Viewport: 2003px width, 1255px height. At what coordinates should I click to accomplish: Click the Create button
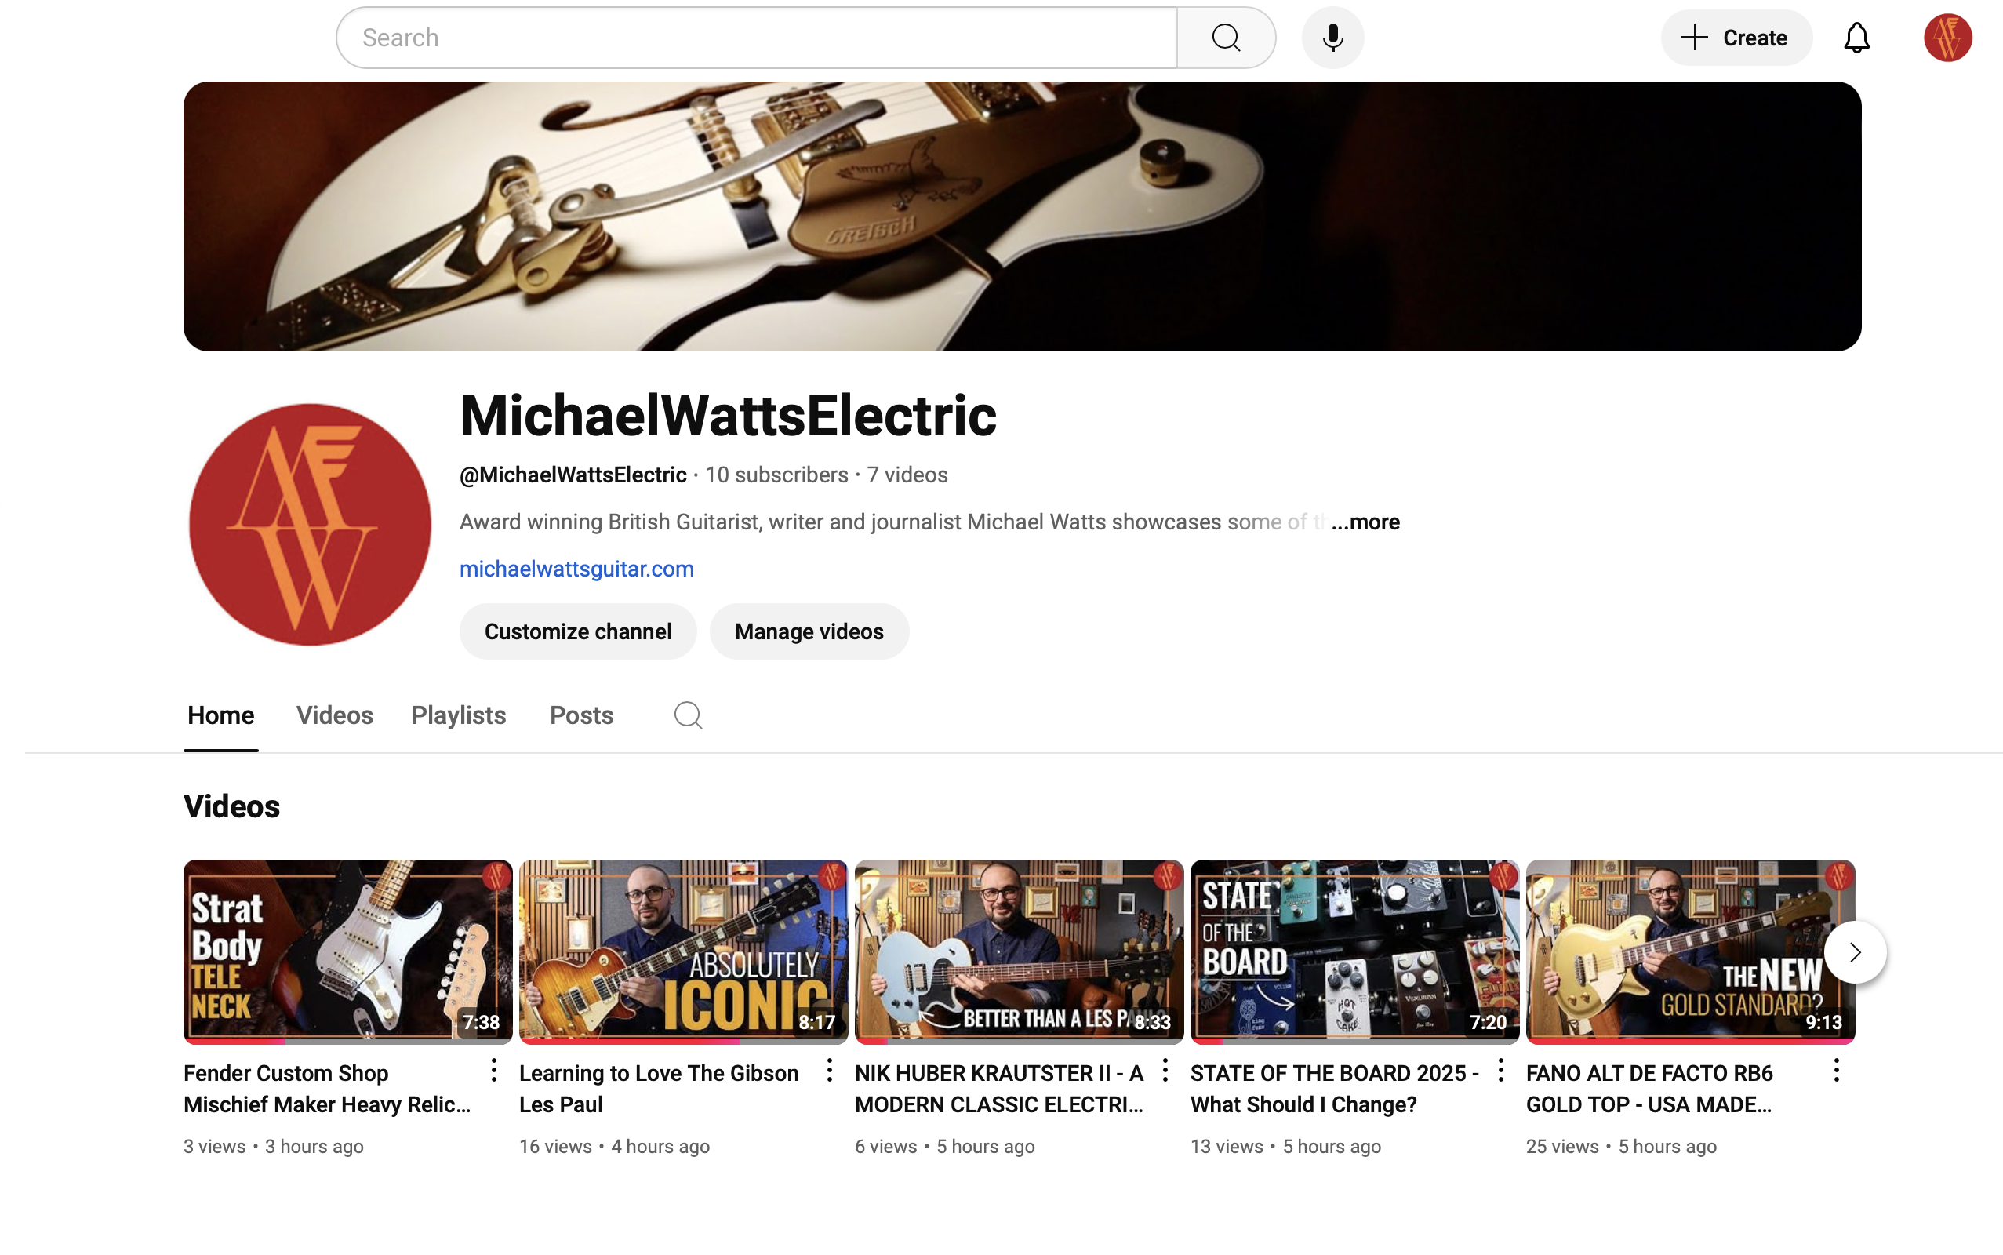coord(1736,38)
